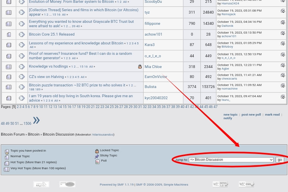Viewport: 288px width, 192px height.
Task: Open last post icon for Bitcoin puzzle transaction row
Action: pyautogui.click(x=283, y=86)
